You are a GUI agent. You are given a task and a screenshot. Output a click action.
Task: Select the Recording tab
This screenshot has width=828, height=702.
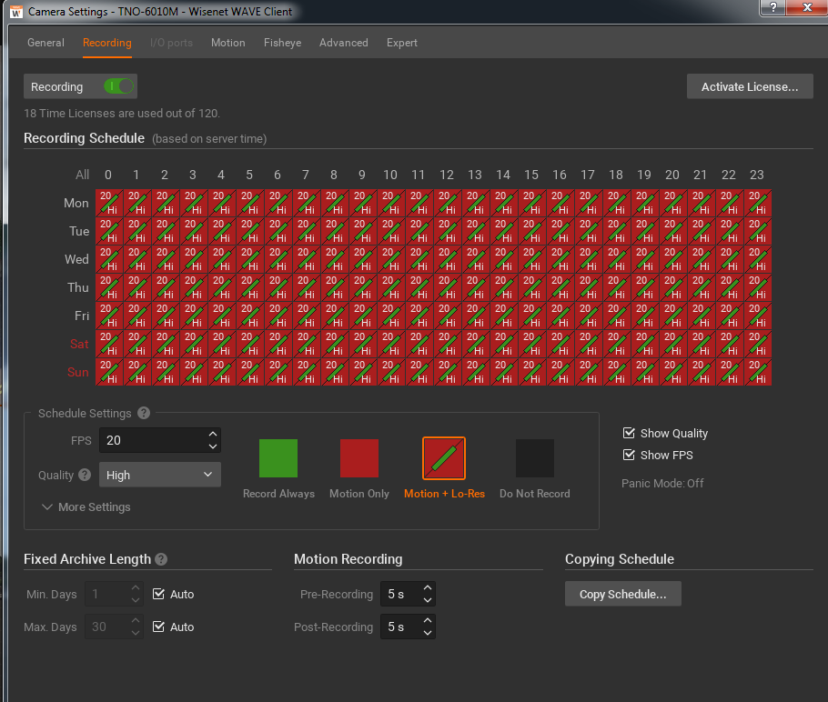point(107,43)
